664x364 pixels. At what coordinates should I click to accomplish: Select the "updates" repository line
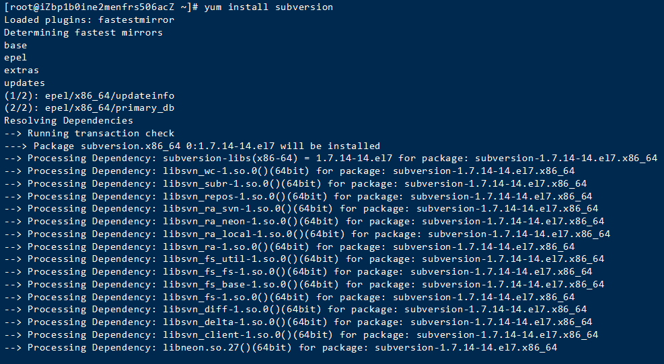tap(24, 83)
